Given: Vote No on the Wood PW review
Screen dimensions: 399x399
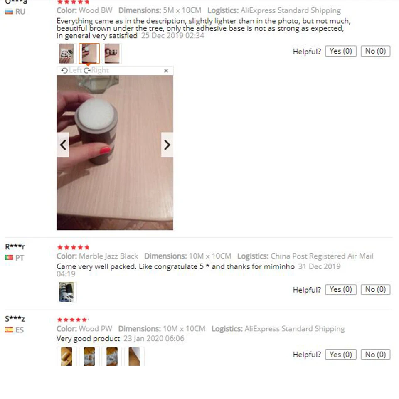Looking at the screenshot, I should (375, 355).
